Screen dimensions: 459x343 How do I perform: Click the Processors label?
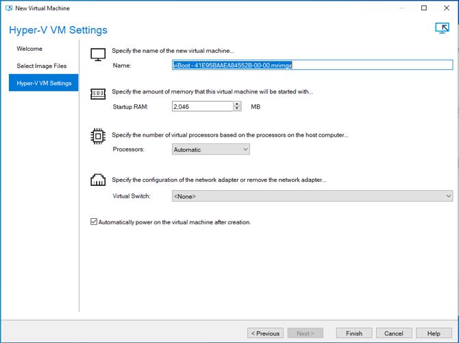[x=129, y=150]
